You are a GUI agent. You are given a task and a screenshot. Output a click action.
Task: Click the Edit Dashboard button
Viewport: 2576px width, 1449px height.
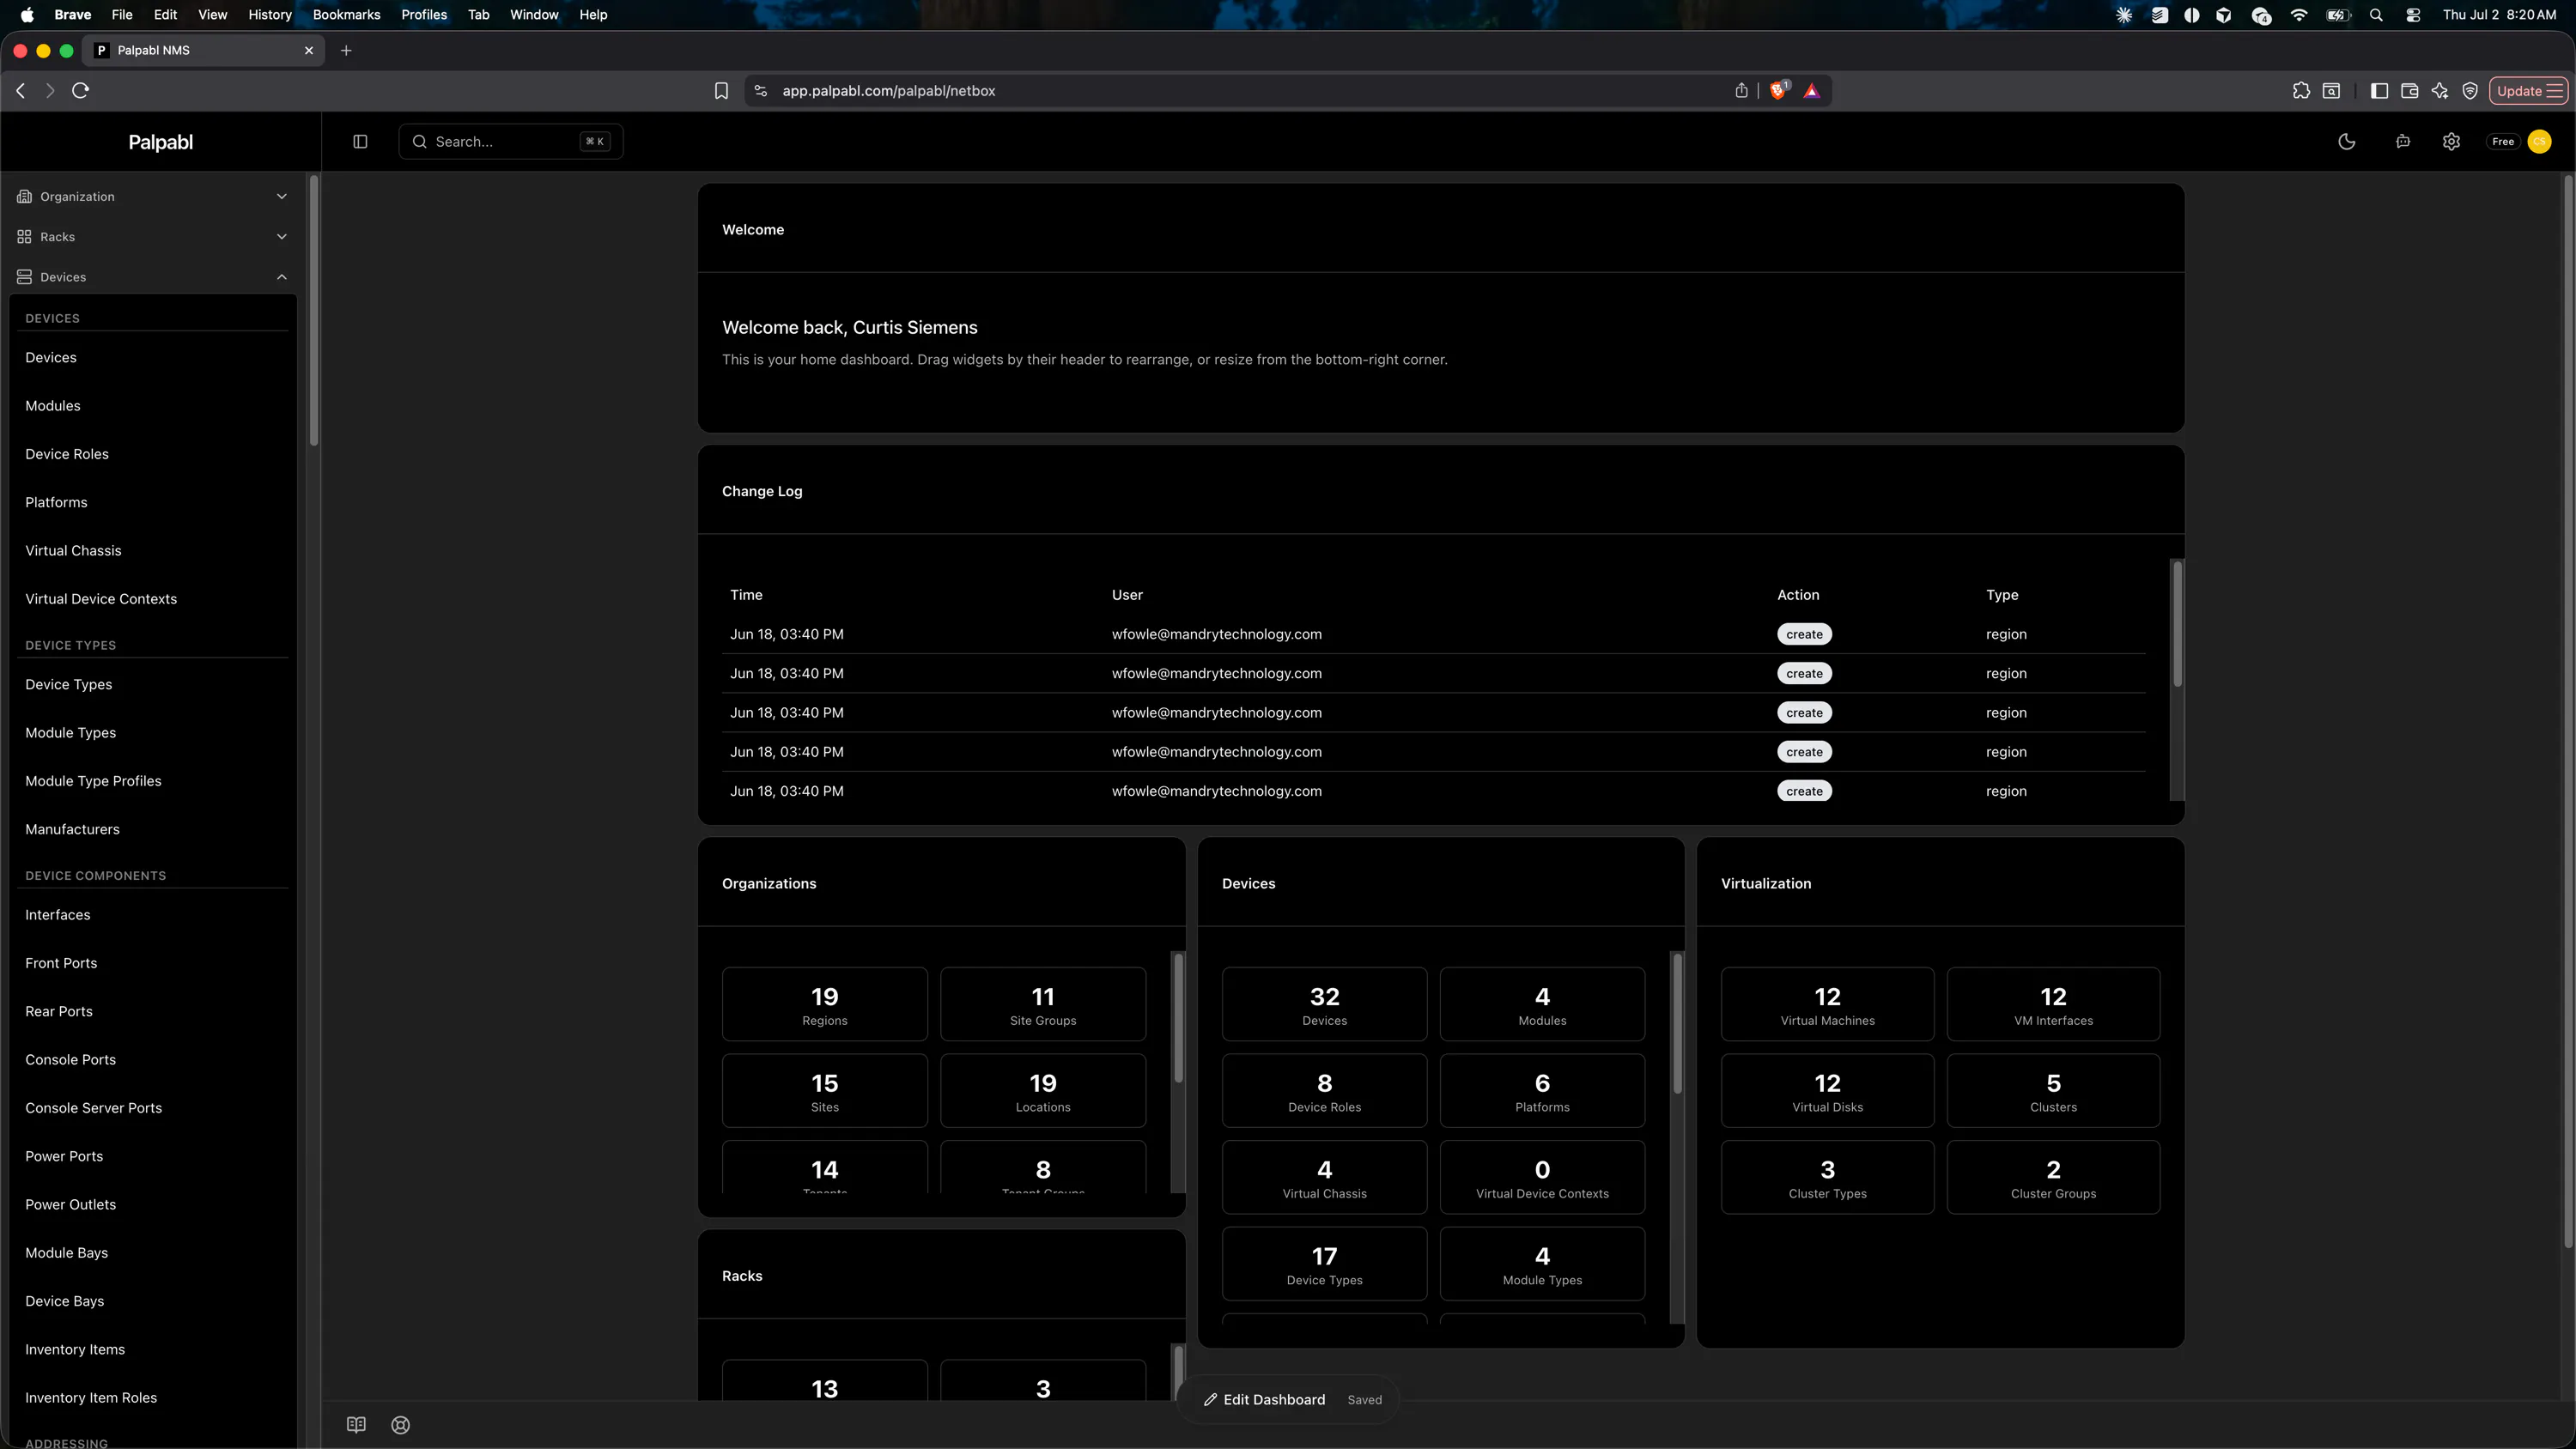click(x=1264, y=1399)
